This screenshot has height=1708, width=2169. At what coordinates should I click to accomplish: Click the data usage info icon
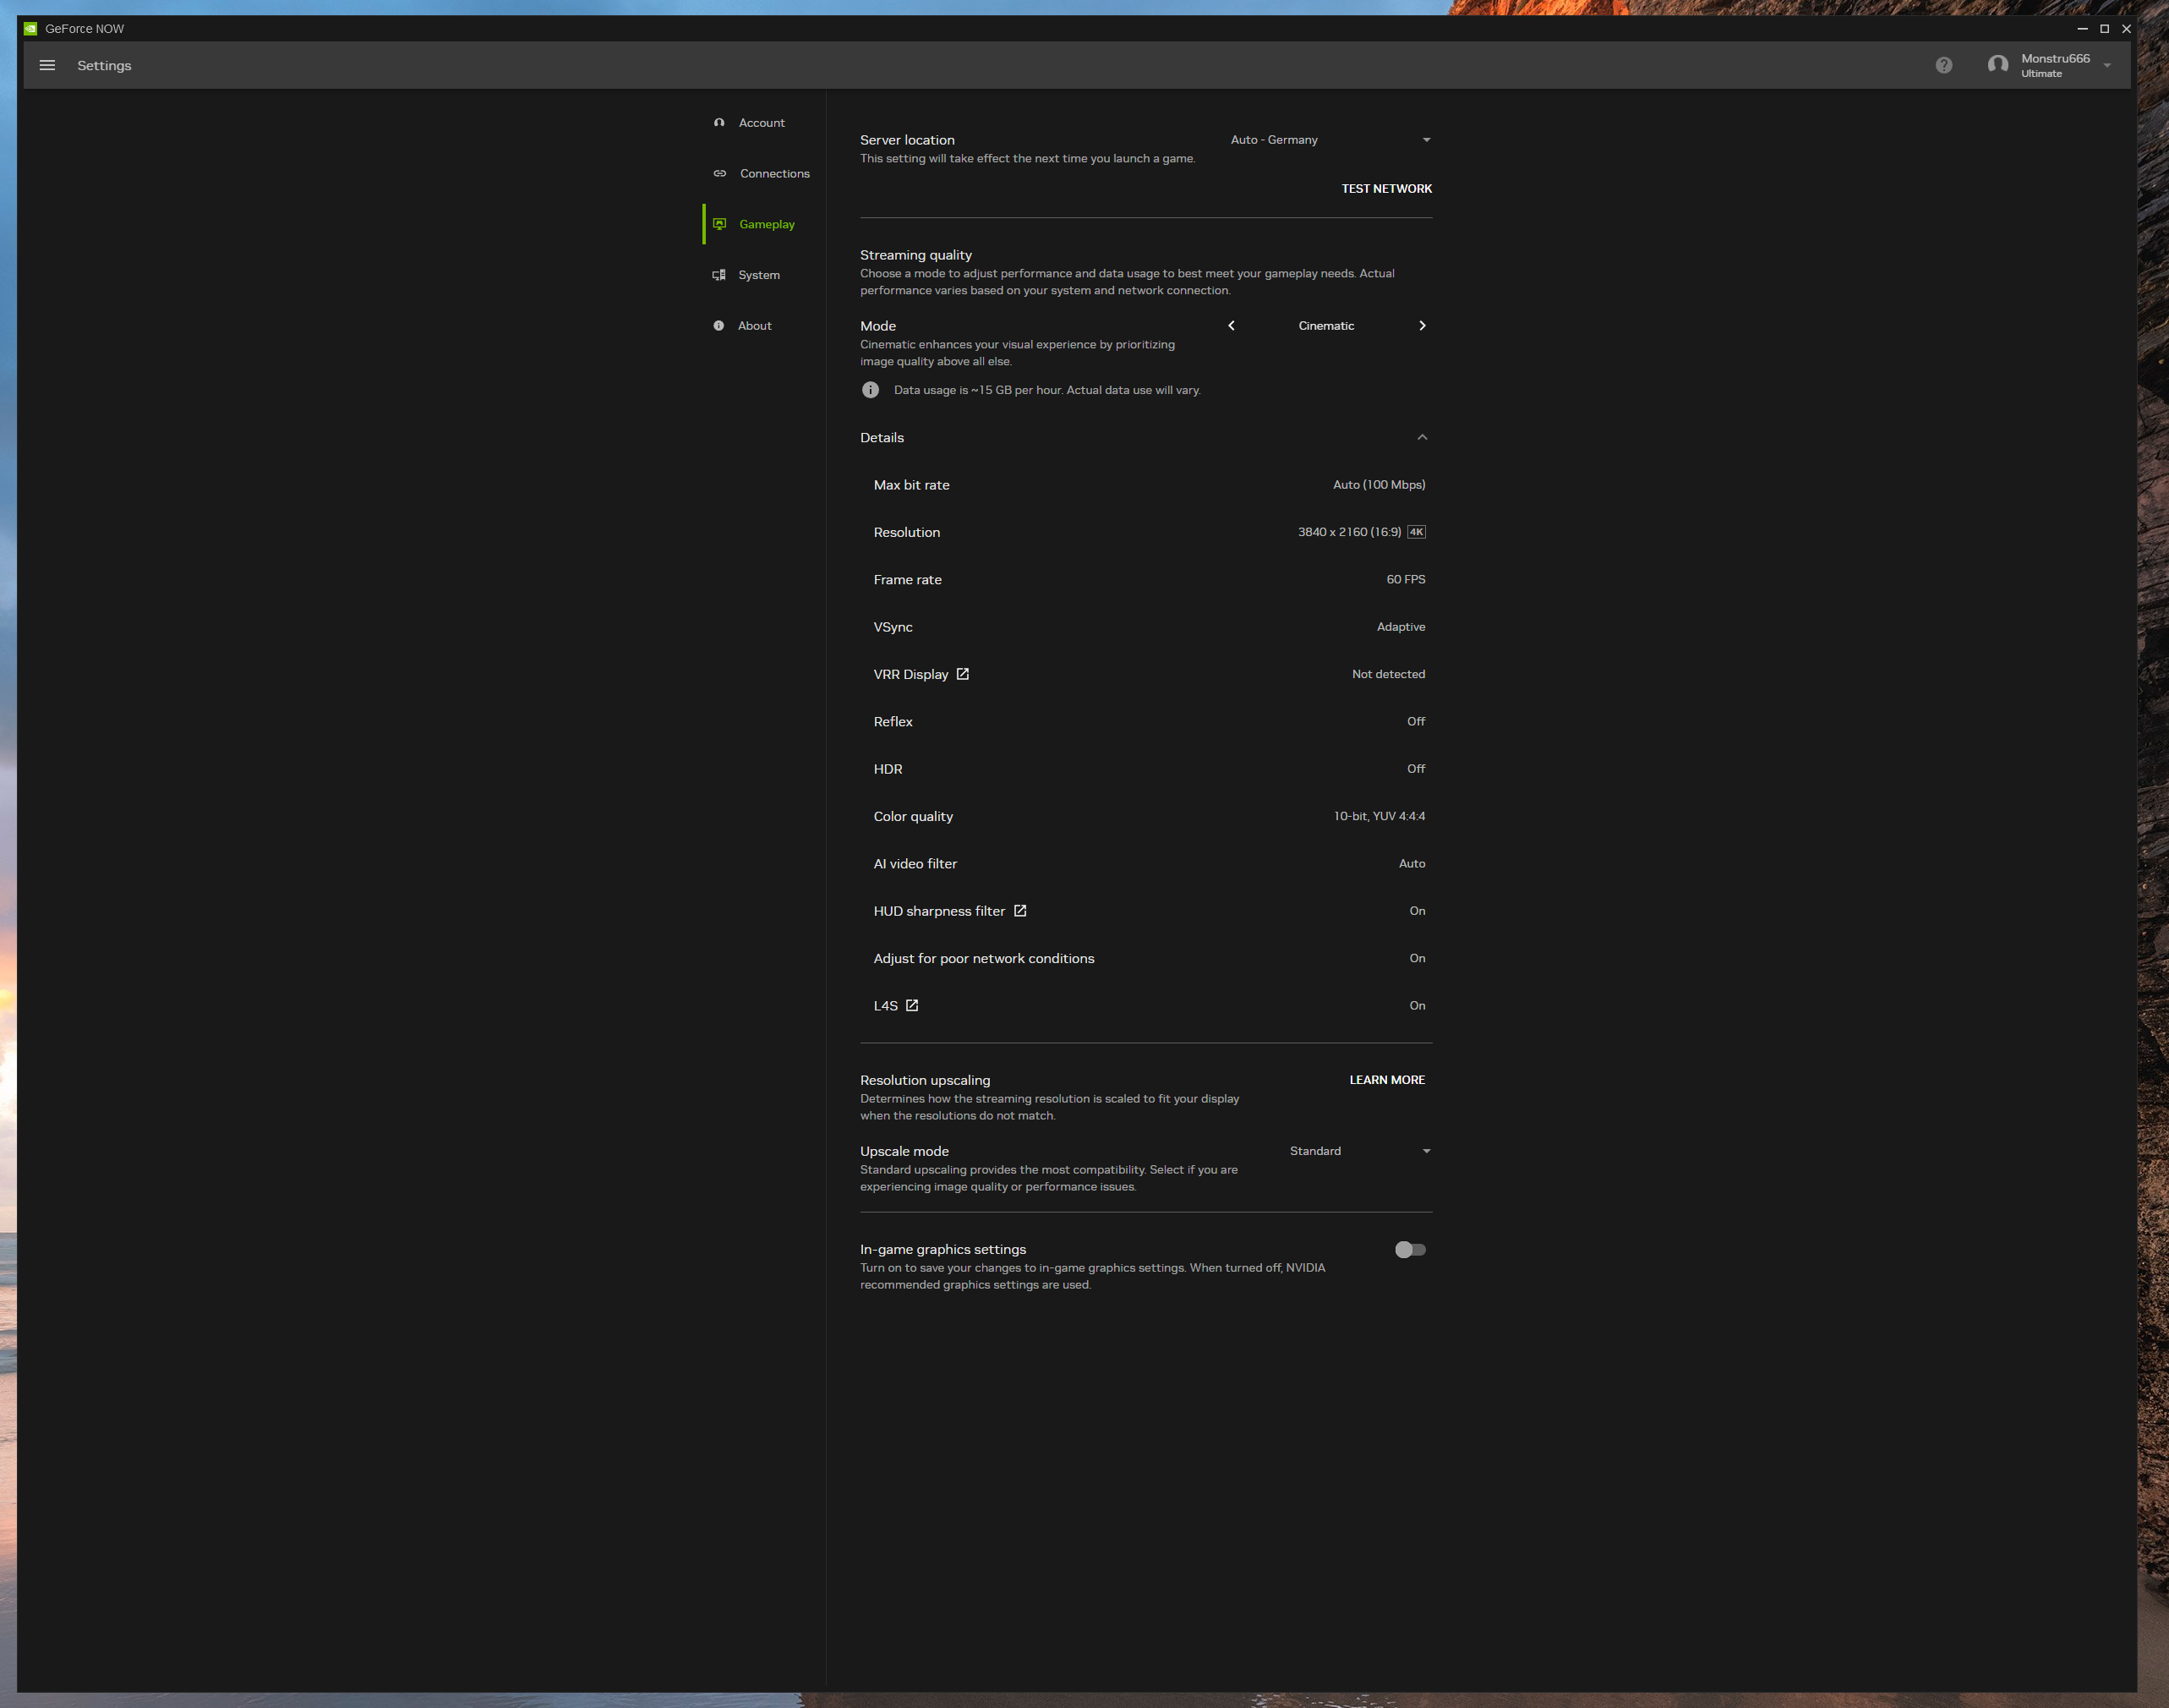(x=871, y=390)
